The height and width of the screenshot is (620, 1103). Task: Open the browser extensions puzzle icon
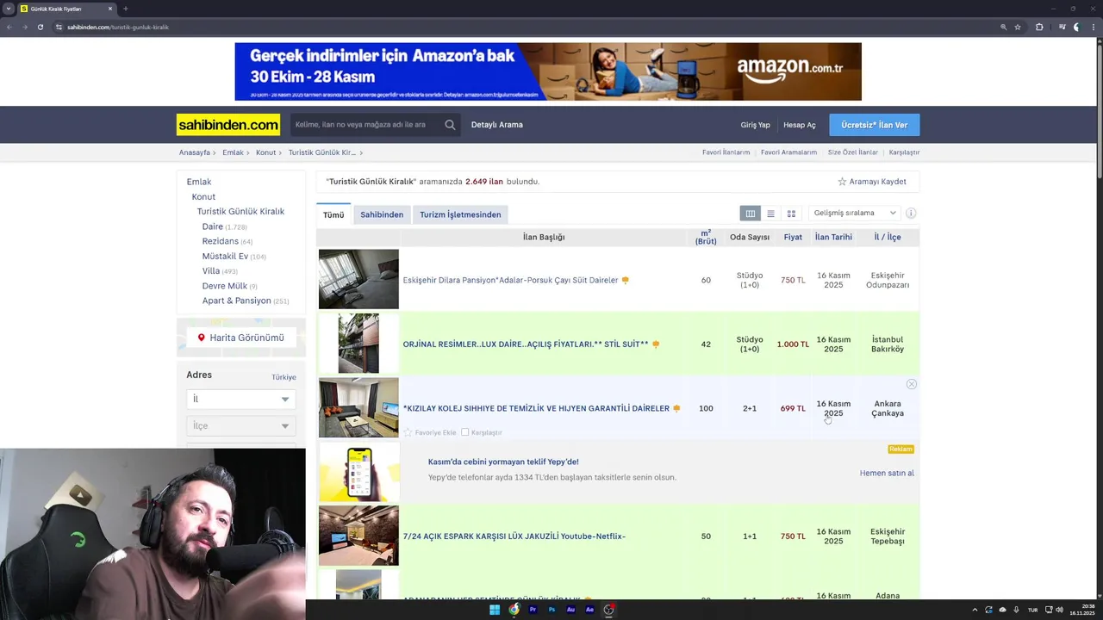tap(1039, 27)
